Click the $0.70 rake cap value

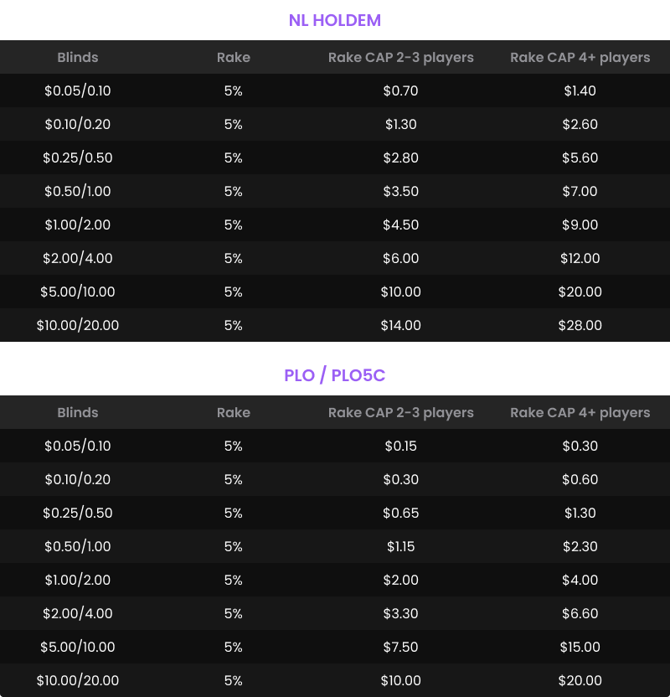pos(400,91)
